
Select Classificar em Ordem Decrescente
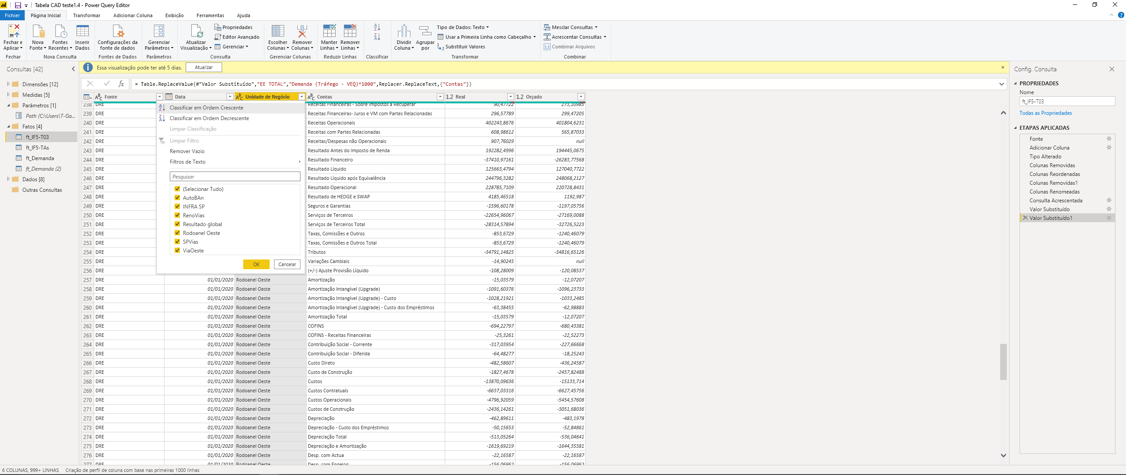(x=231, y=118)
